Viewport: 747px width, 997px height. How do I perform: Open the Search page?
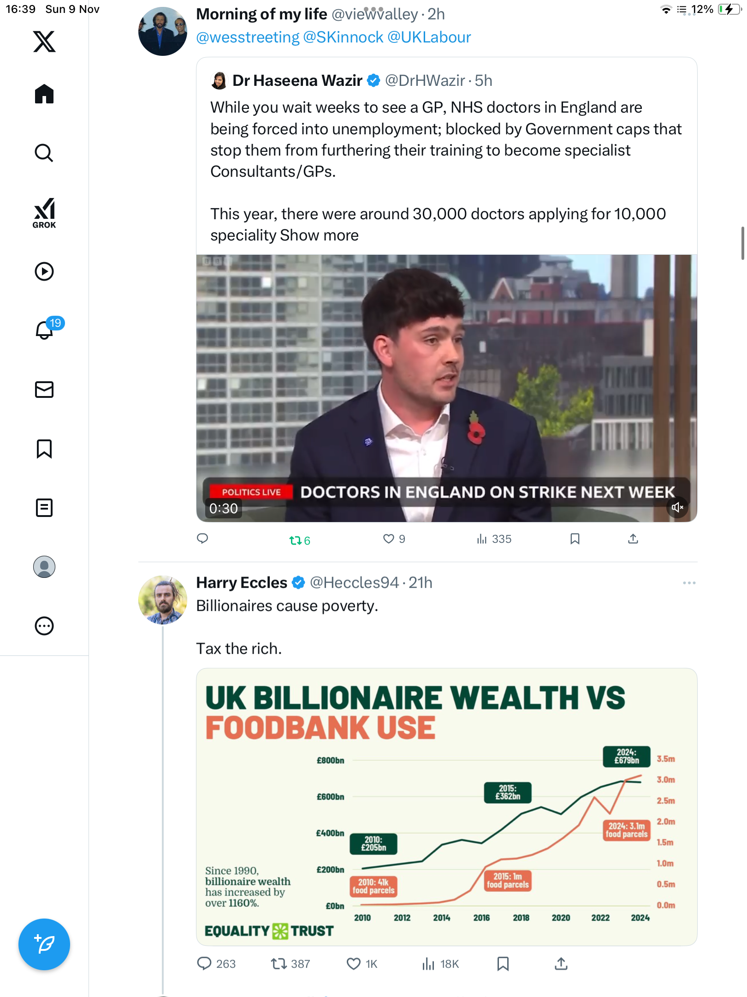[x=44, y=153]
